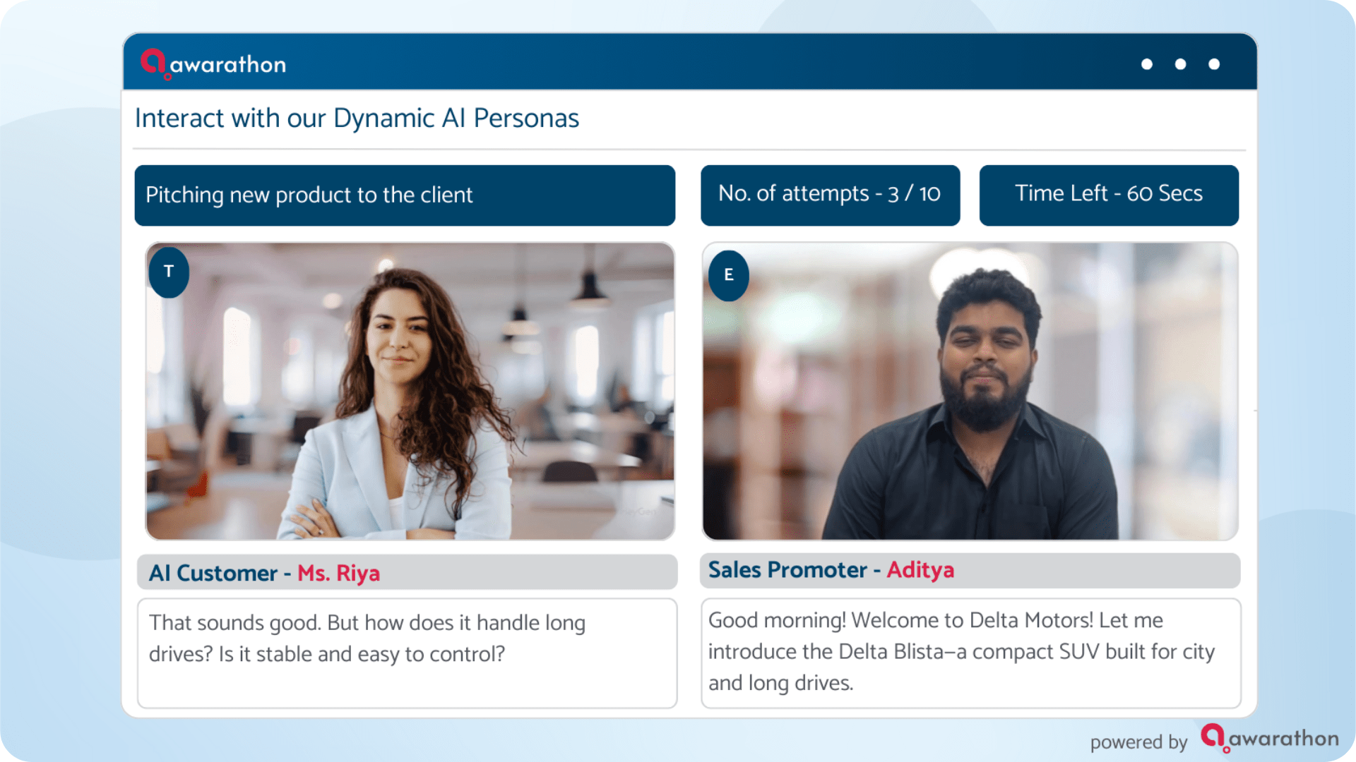Click the 'Time Left - 60 Secs' timer
This screenshot has height=762, width=1356.
(x=1109, y=195)
